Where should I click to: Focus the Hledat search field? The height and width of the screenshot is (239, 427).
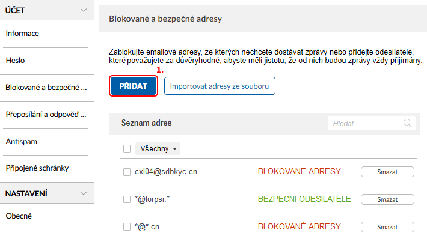[x=372, y=124]
